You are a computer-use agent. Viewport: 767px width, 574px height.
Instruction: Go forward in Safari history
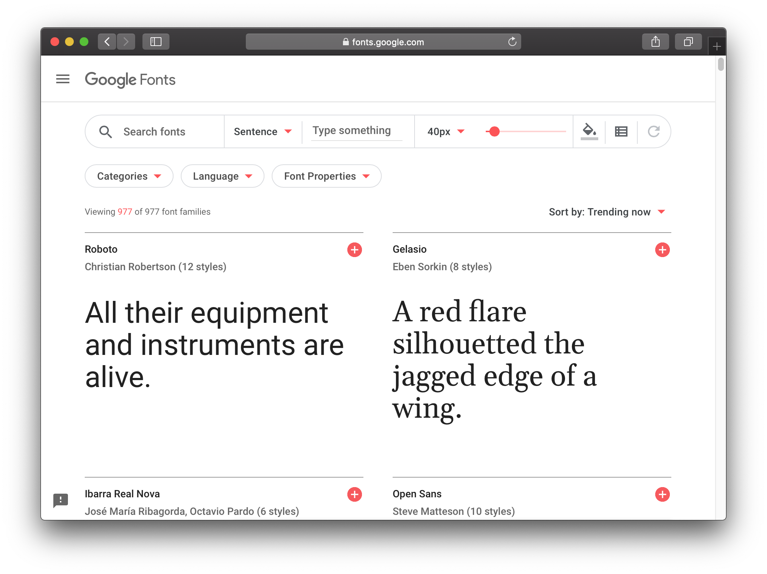point(126,42)
